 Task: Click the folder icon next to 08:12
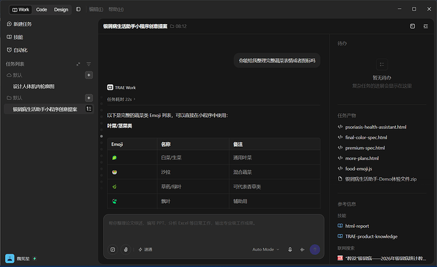pos(172,26)
